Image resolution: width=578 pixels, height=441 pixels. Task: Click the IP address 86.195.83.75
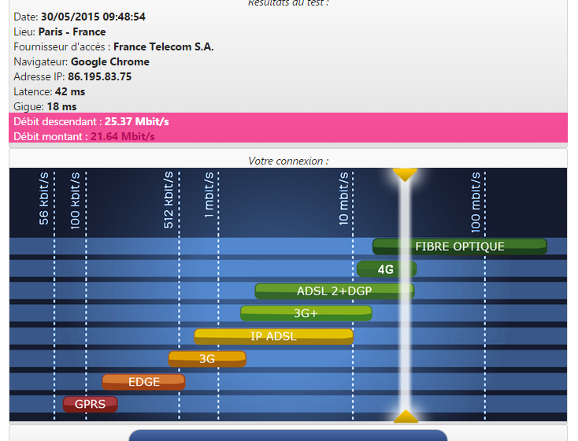click(x=99, y=76)
